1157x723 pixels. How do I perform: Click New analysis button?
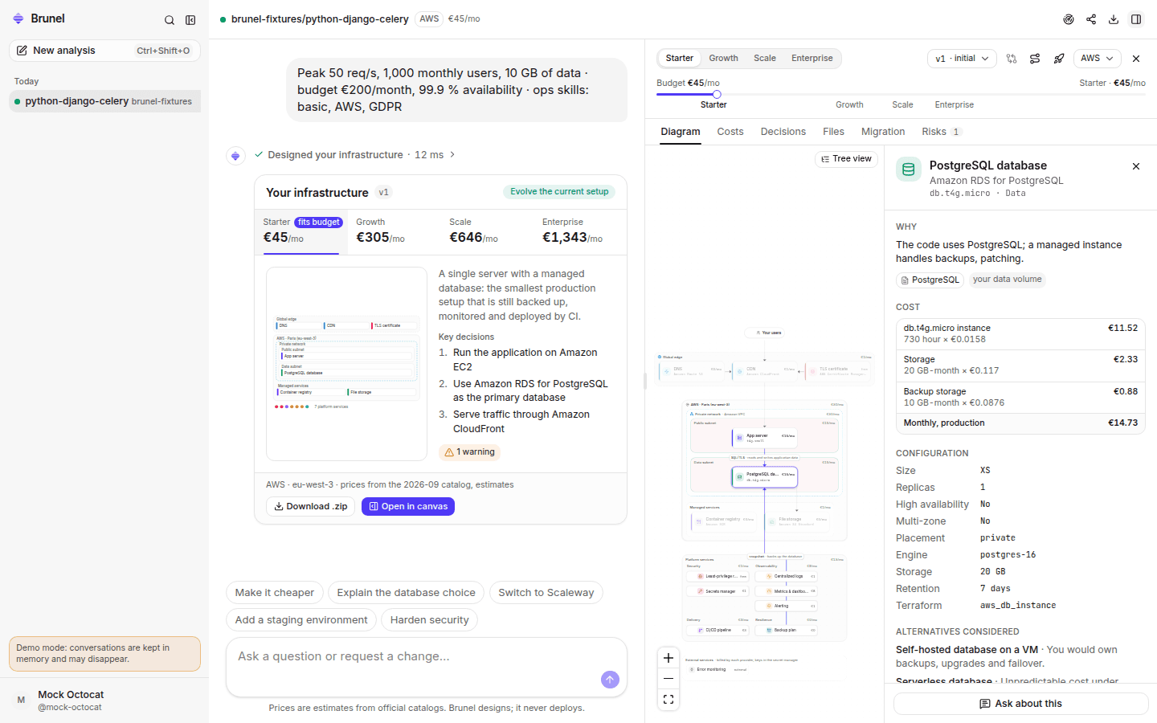coord(104,51)
